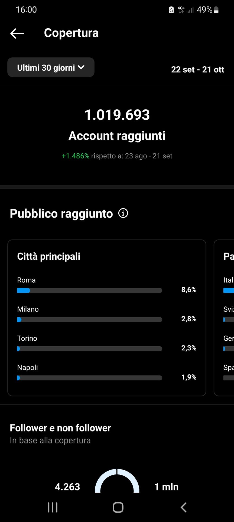234x522 pixels.
Task: Tap the 4G+ network signal icon
Action: click(x=181, y=10)
